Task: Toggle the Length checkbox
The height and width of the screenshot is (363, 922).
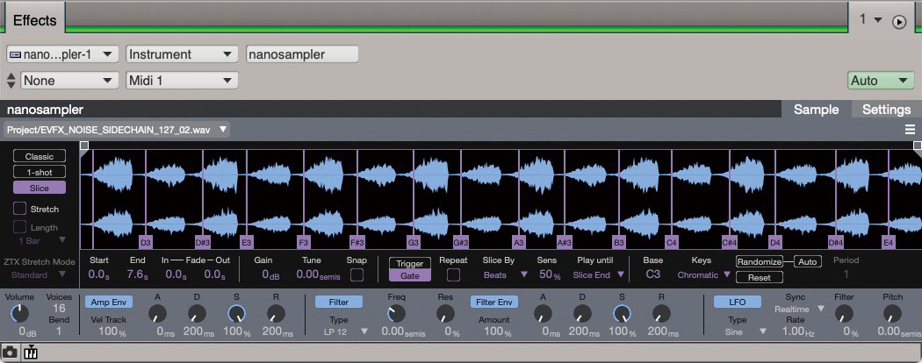Action: point(20,227)
